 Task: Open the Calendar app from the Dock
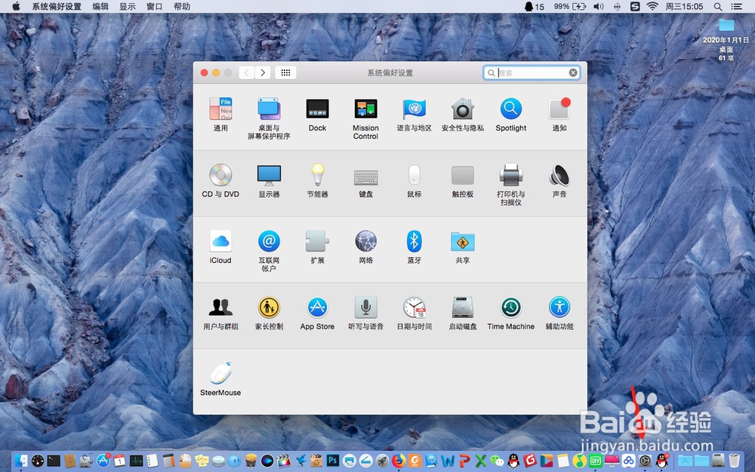tap(119, 461)
